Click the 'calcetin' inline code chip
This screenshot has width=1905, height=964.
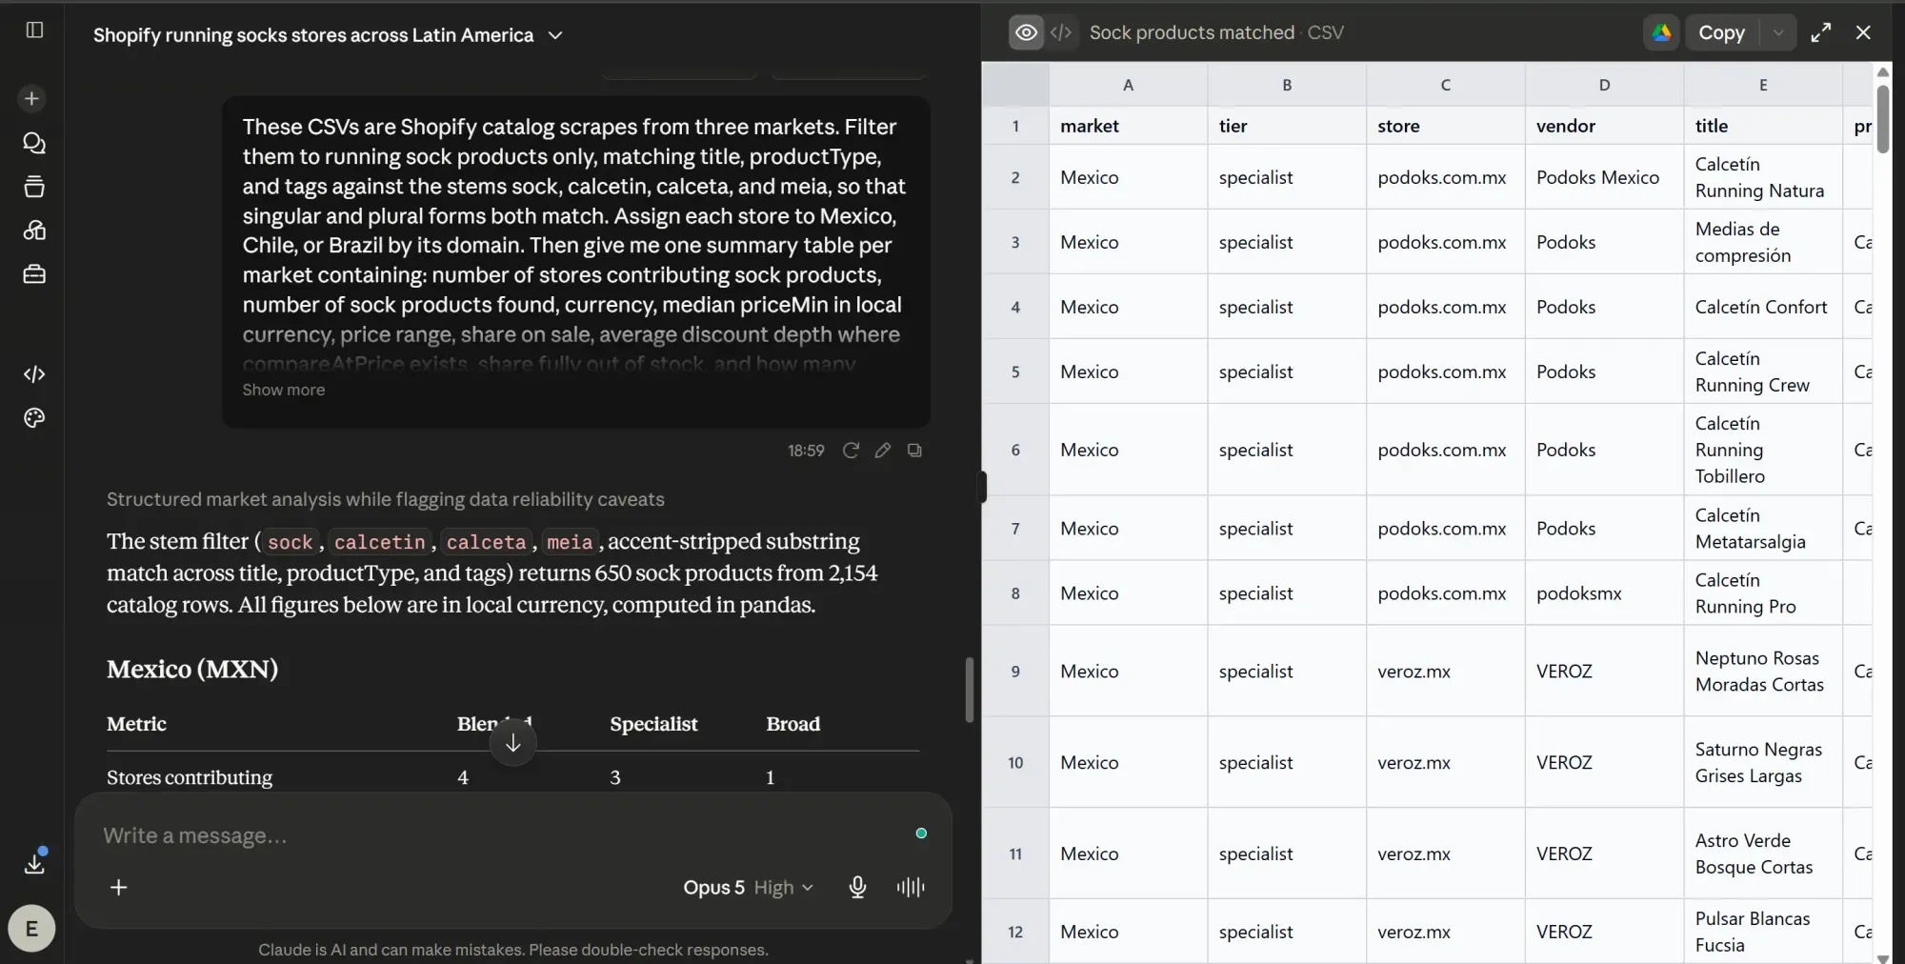(x=379, y=542)
